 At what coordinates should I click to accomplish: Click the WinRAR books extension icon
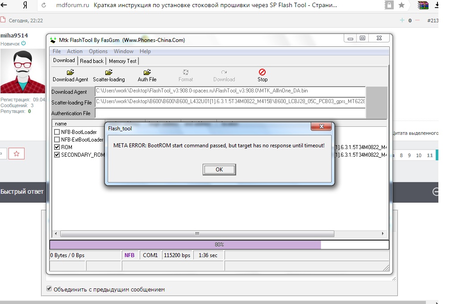tap(423, 5)
